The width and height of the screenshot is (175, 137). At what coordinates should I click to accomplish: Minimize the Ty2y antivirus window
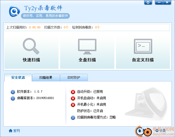point(159,2)
